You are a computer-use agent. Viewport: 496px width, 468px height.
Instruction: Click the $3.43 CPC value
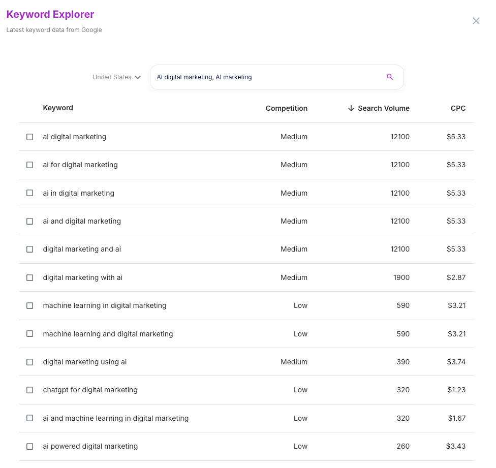(x=456, y=446)
